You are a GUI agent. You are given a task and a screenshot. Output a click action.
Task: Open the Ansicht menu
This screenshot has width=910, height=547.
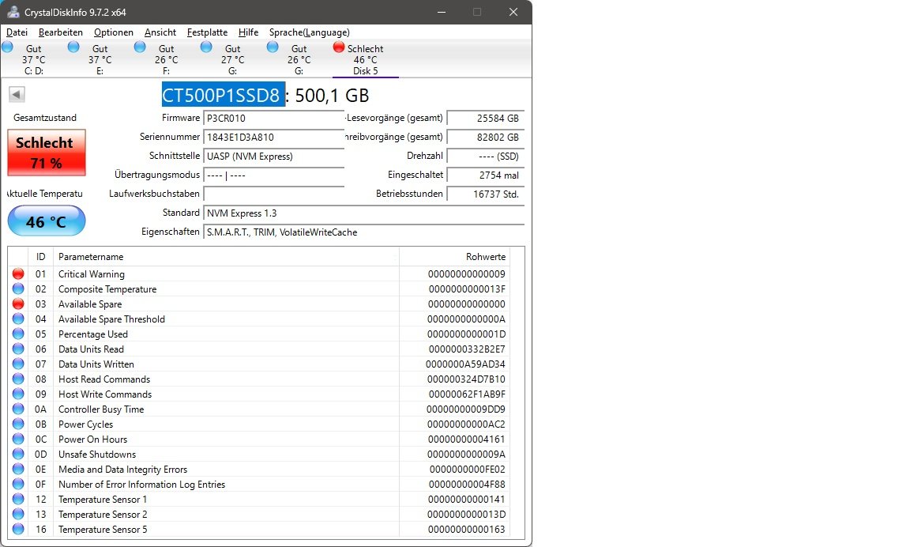coord(160,32)
